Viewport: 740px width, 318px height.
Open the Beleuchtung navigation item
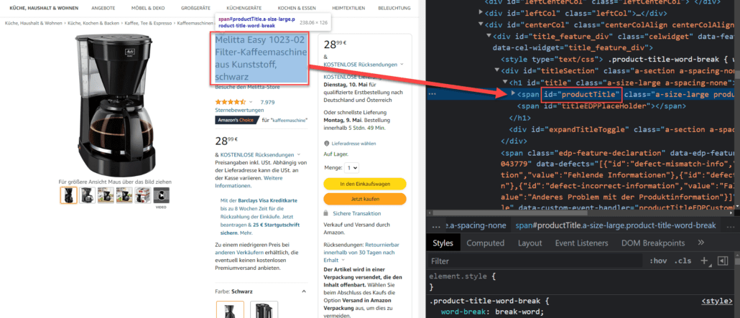click(x=394, y=9)
